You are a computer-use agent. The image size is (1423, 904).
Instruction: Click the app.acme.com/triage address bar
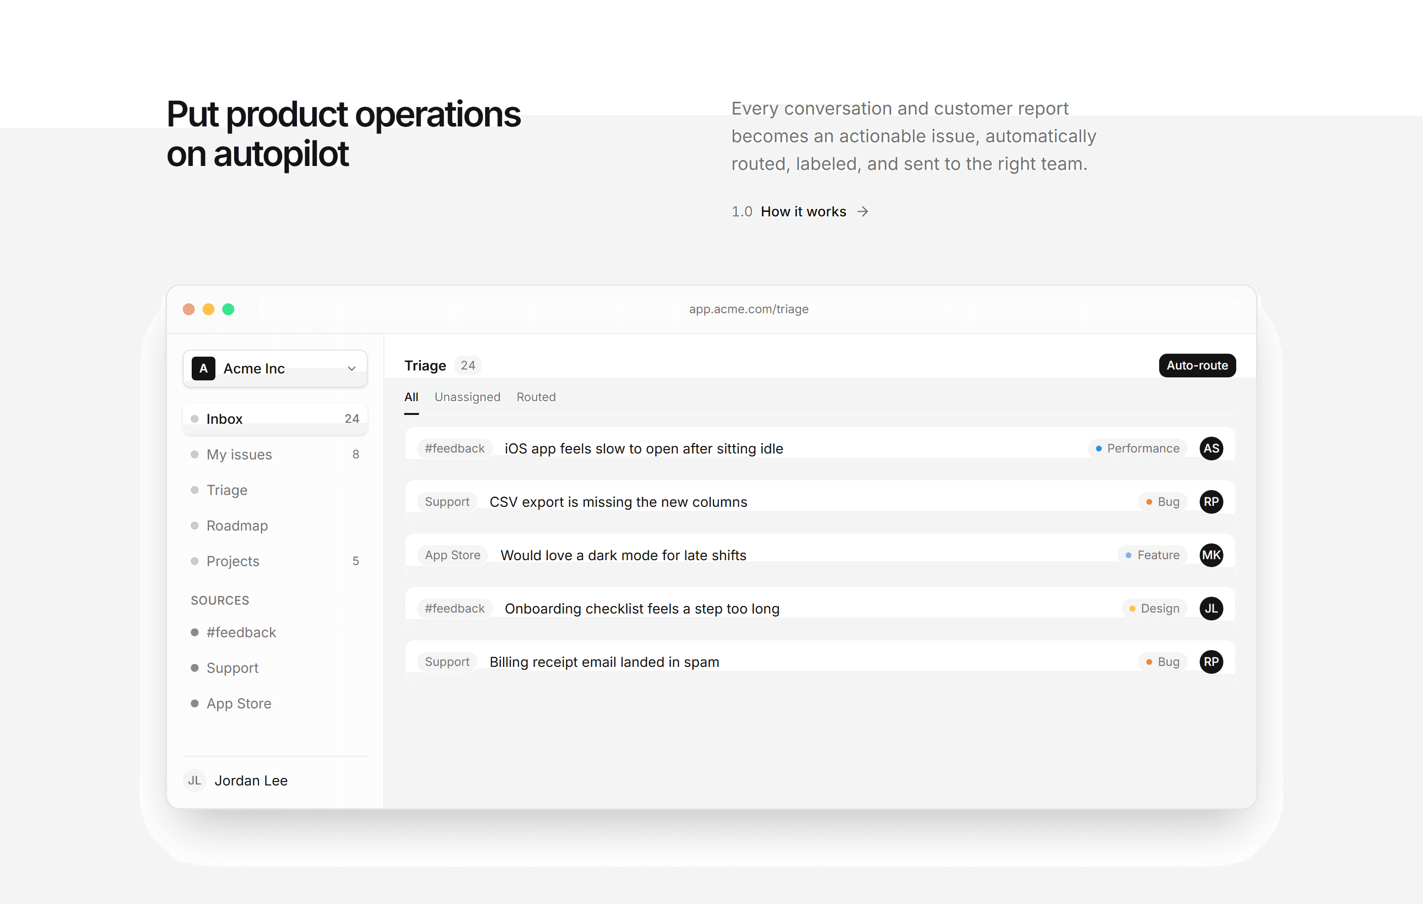pos(748,309)
